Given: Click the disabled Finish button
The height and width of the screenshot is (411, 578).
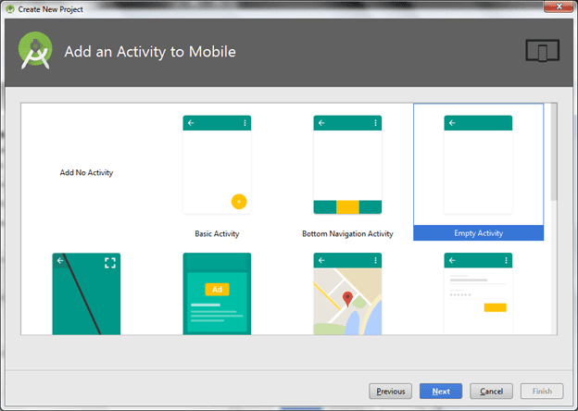Looking at the screenshot, I should tap(542, 392).
